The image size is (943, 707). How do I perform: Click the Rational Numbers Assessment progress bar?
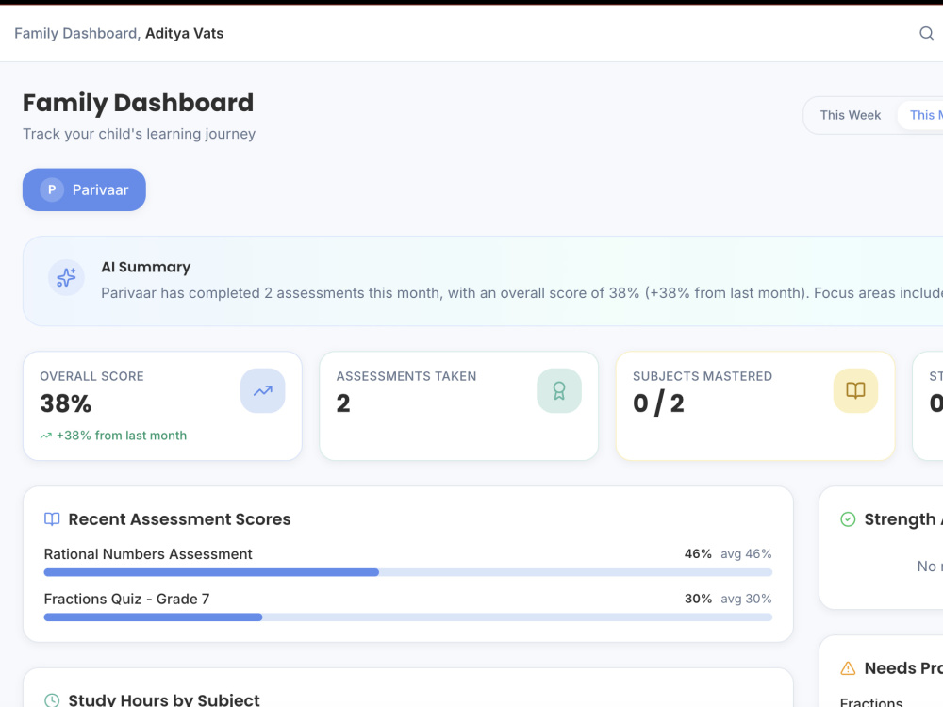coord(407,572)
